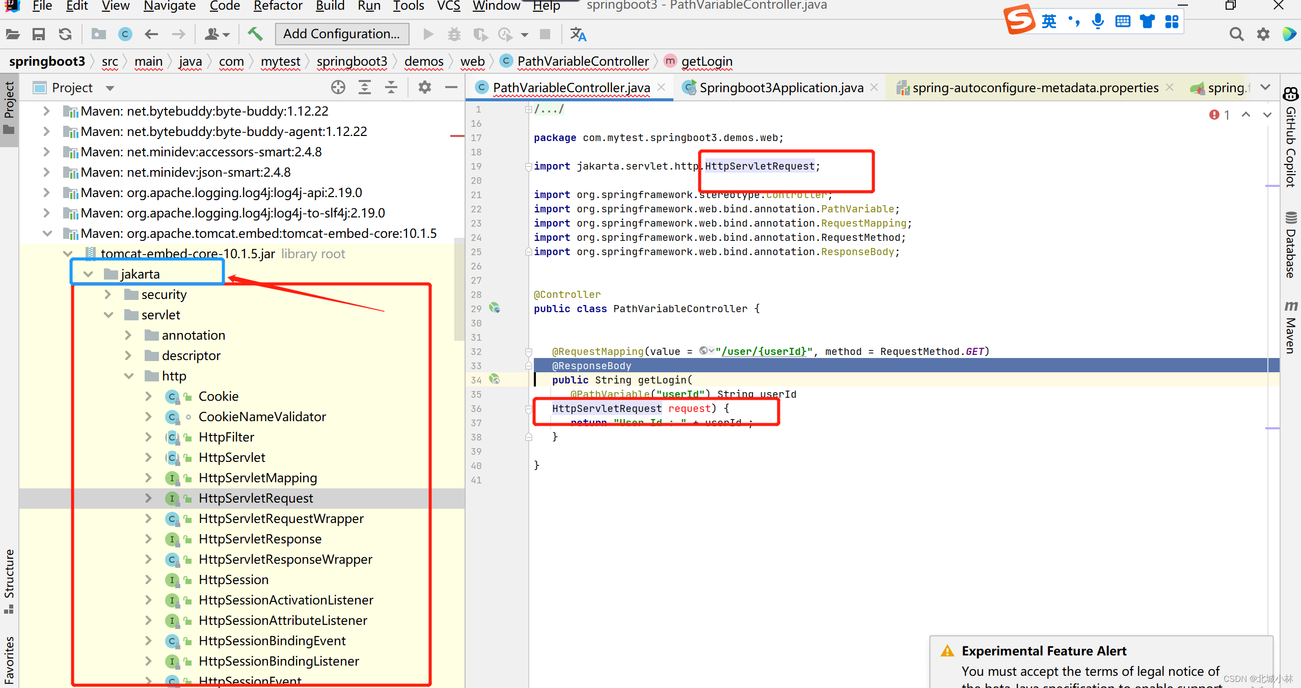Click Expand All in Project panel

coord(365,88)
